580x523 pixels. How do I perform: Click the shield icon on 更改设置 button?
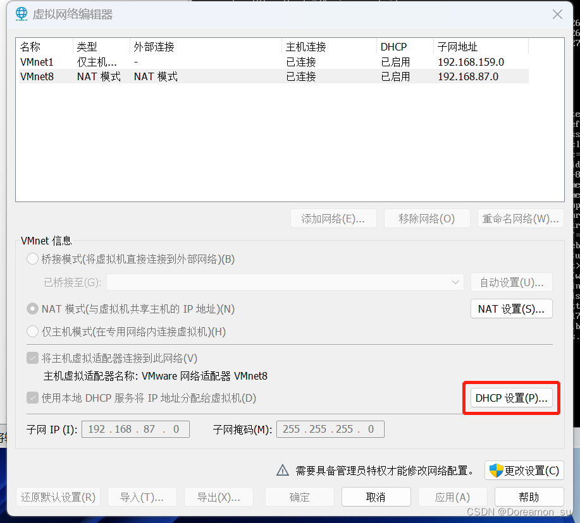pos(496,471)
